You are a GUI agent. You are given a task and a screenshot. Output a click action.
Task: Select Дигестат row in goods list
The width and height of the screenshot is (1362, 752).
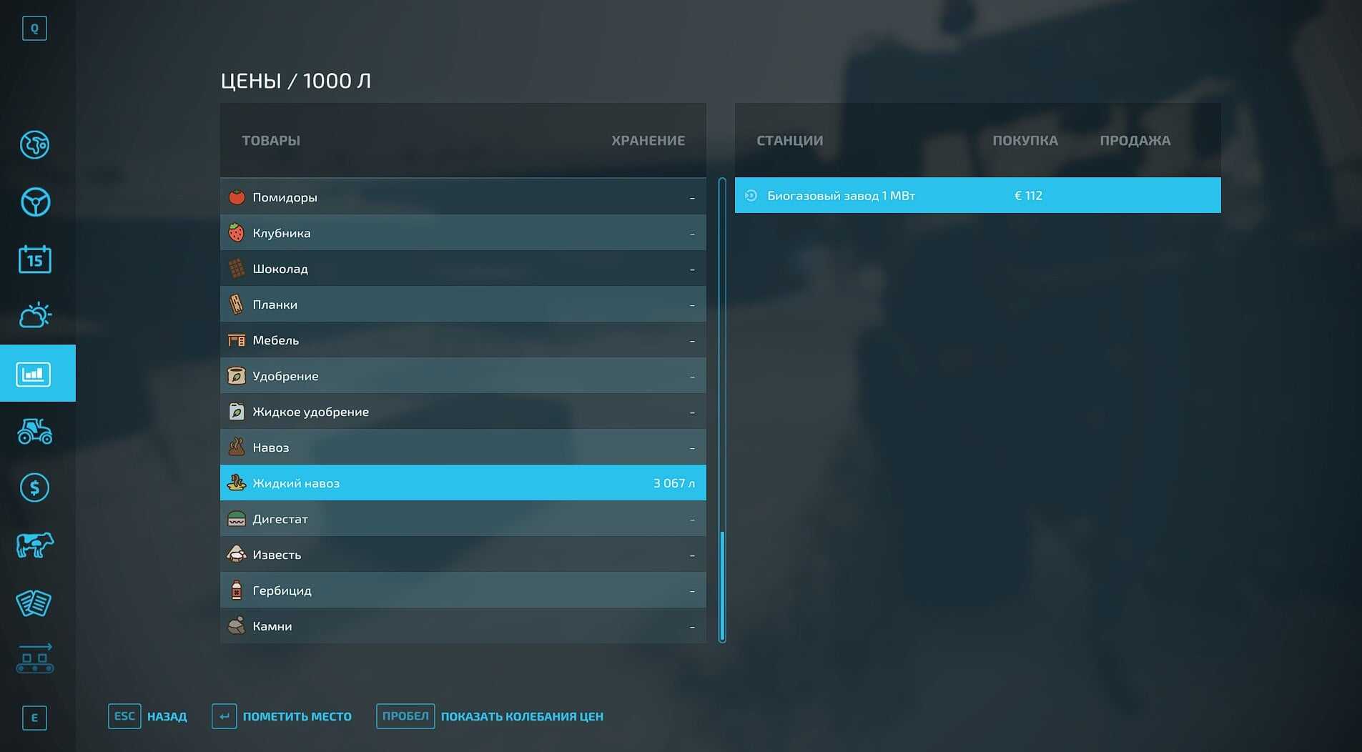coord(463,519)
